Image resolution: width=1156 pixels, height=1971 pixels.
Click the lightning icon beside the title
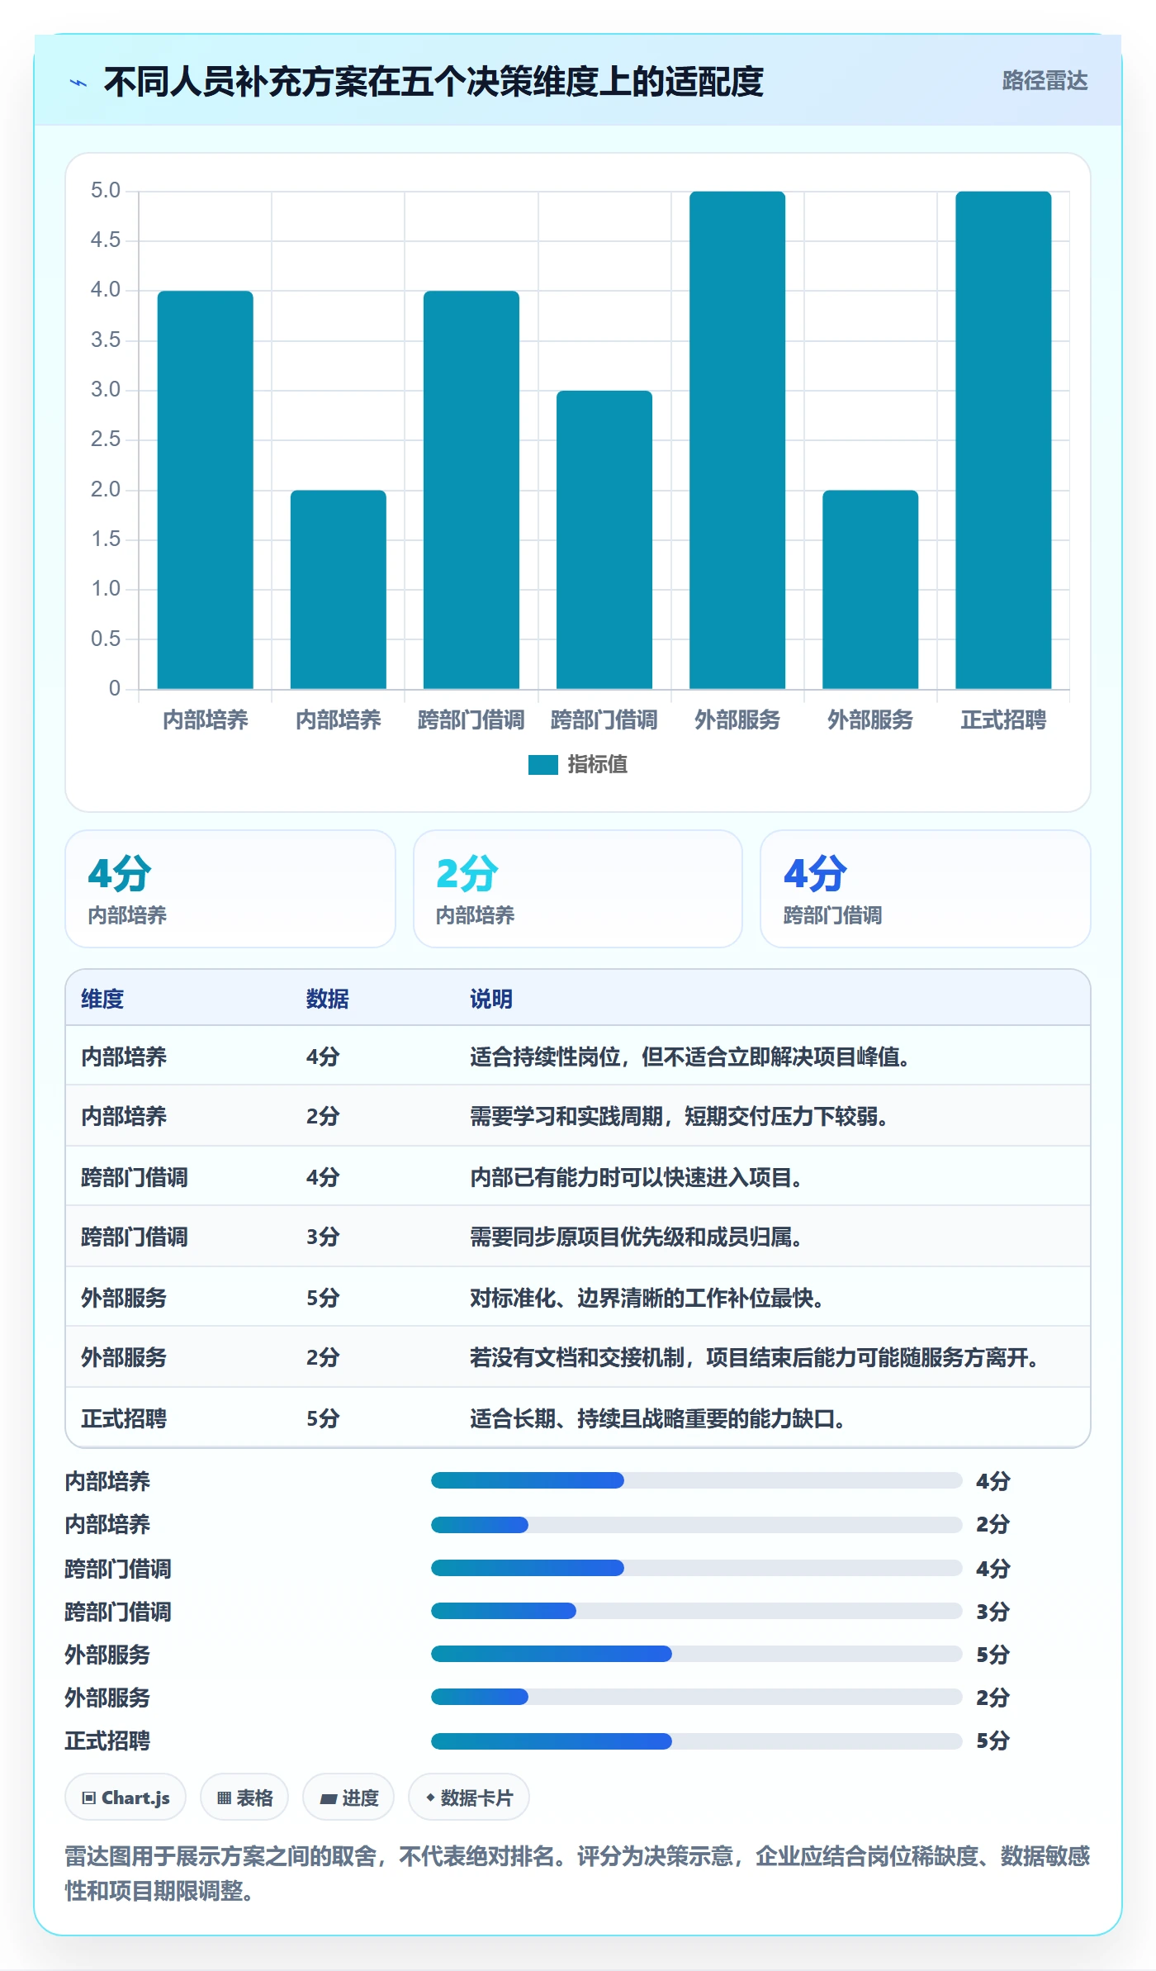[78, 83]
